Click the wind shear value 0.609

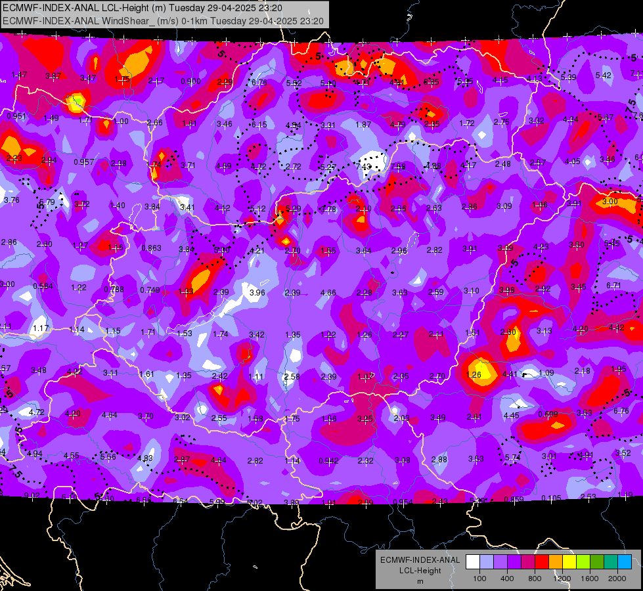[x=548, y=414]
